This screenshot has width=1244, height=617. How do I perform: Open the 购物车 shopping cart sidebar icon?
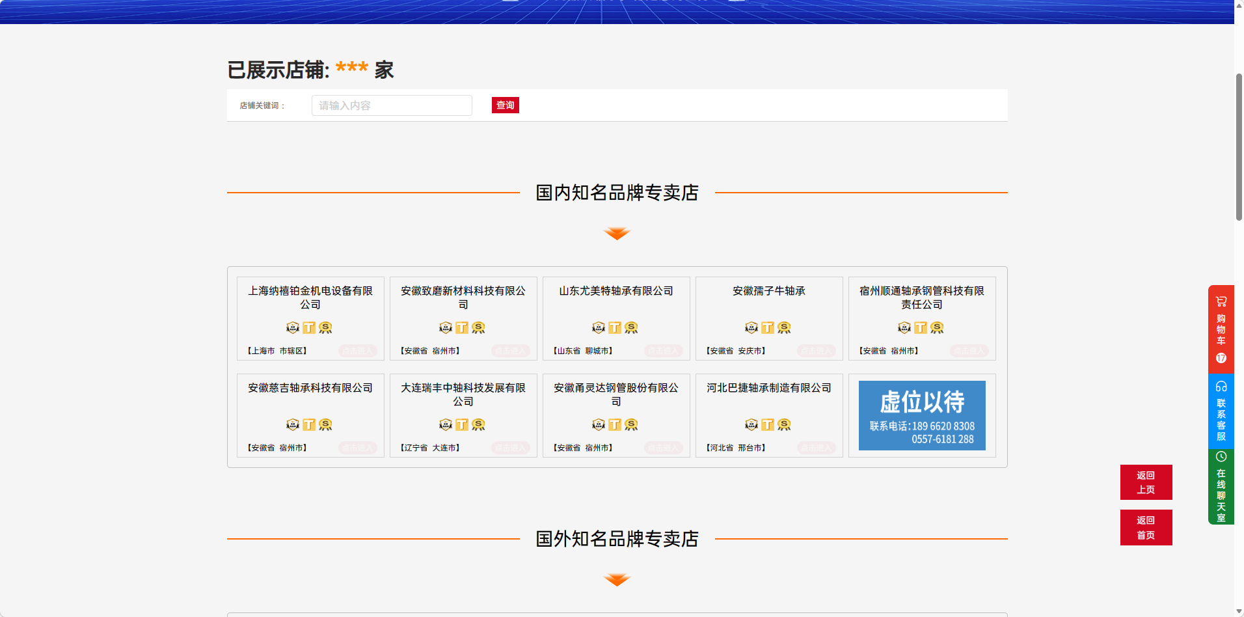pyautogui.click(x=1221, y=302)
